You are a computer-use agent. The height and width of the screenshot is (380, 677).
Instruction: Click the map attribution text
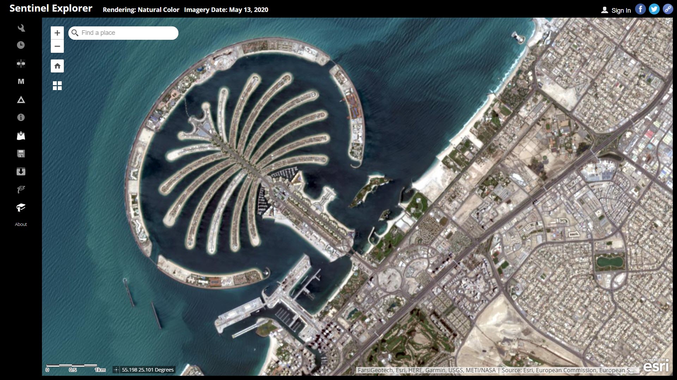(x=497, y=370)
